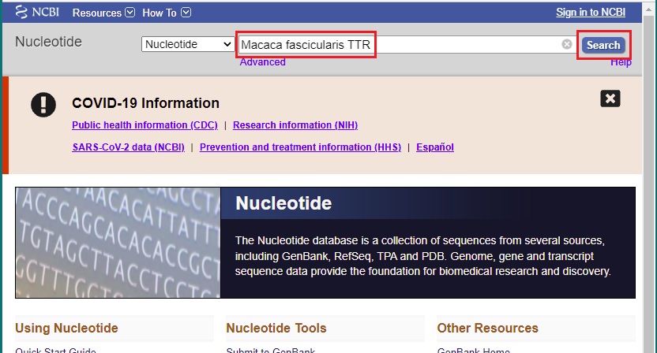Click the DNA sequence banner image
The height and width of the screenshot is (353, 657).
[118, 243]
